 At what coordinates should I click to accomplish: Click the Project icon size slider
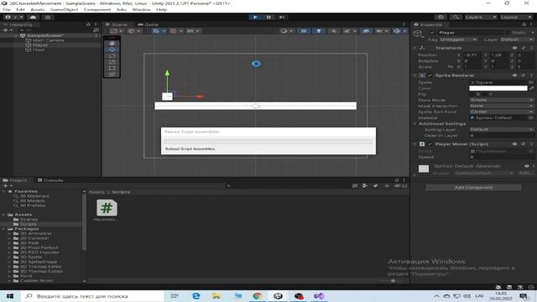tap(392, 281)
